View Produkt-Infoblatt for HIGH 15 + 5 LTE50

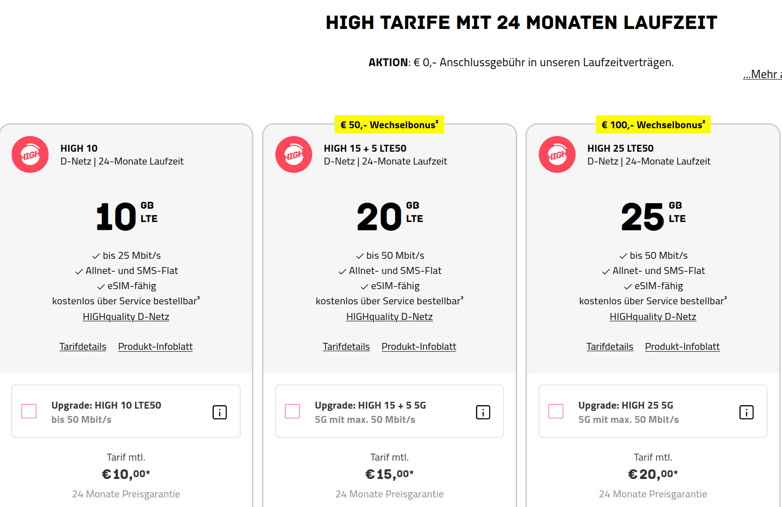tap(419, 347)
